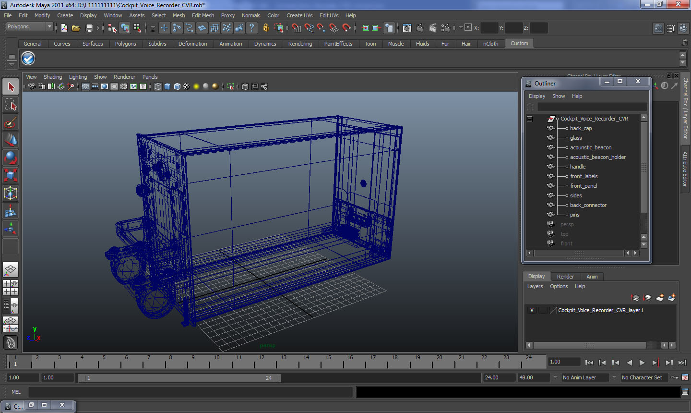Open the shelf menu arrow left of shelf
Viewport: 691px width, 413px height.
[x=12, y=64]
